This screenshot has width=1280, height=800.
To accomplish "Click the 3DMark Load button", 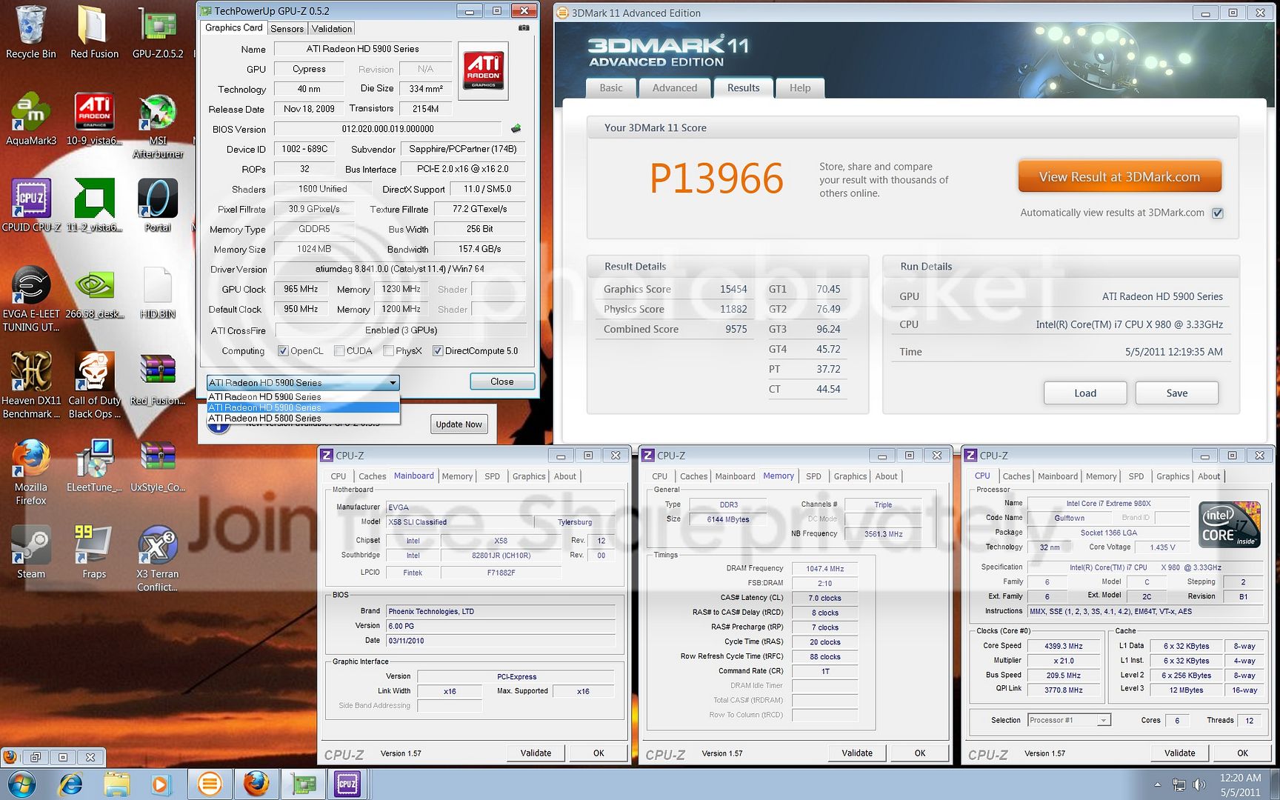I will [1085, 393].
